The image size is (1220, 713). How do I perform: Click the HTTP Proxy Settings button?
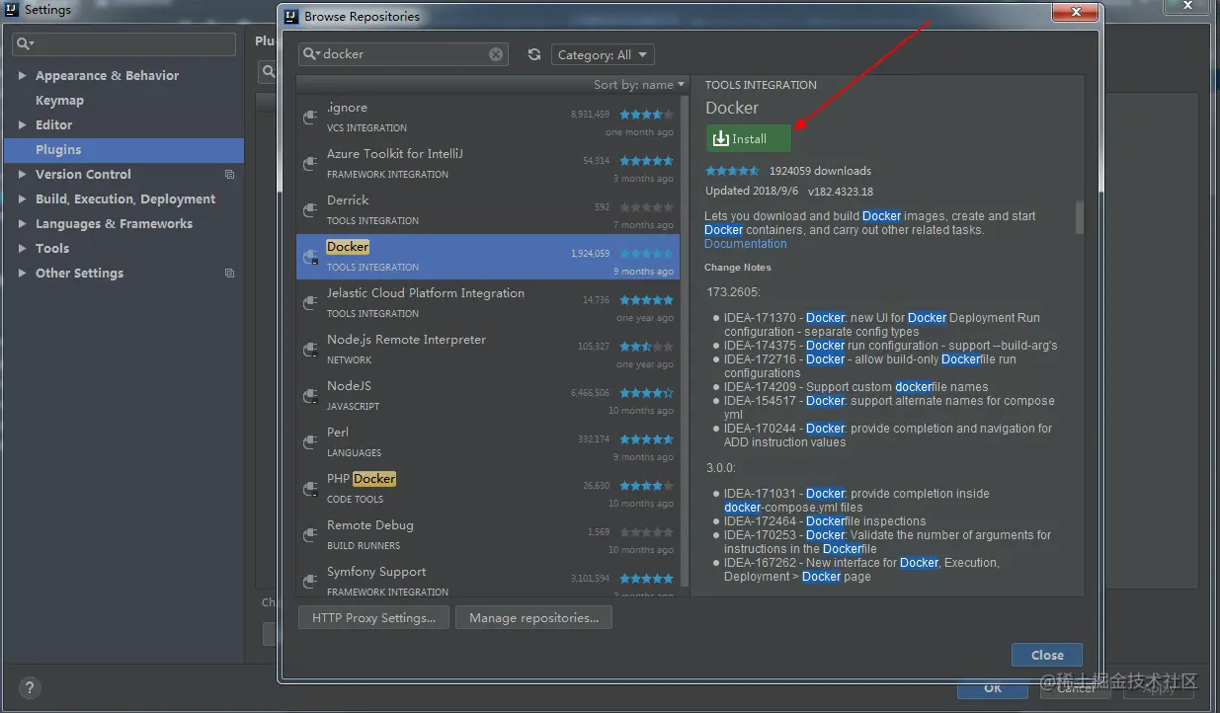click(373, 617)
